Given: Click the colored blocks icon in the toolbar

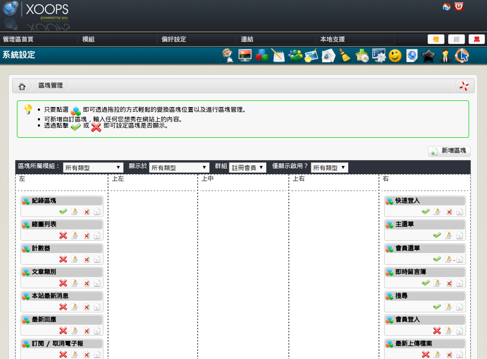Looking at the screenshot, I should pyautogui.click(x=262, y=55).
